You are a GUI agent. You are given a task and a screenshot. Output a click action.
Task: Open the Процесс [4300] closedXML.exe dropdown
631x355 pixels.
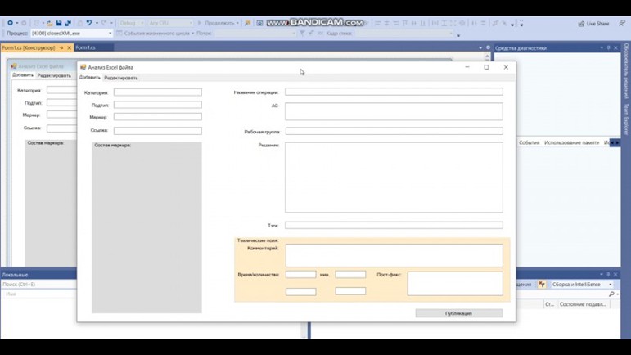110,34
